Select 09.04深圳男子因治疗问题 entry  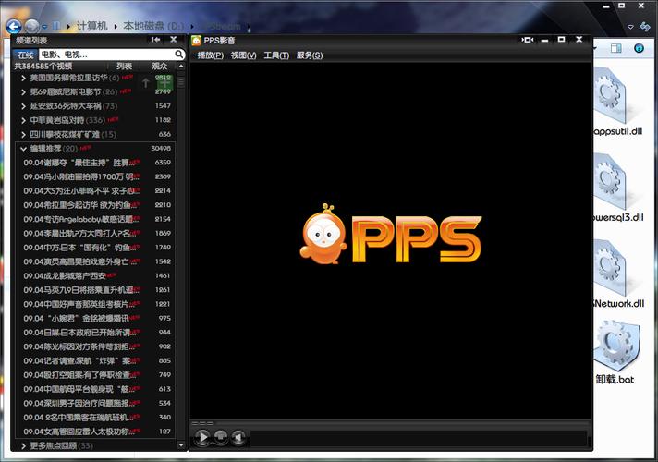96,403
